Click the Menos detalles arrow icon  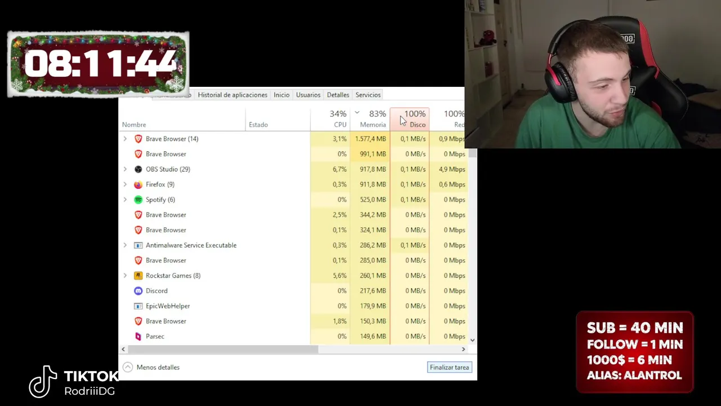[128, 367]
